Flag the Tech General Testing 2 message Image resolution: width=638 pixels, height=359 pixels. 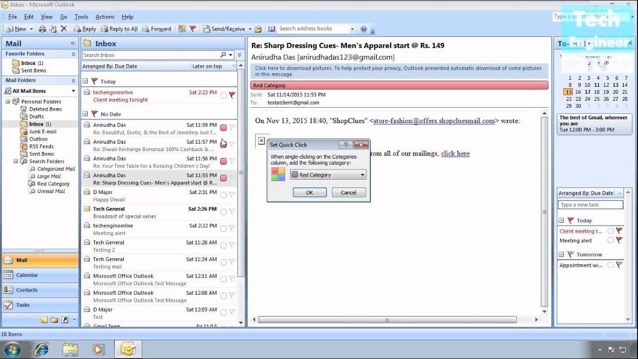tap(232, 245)
